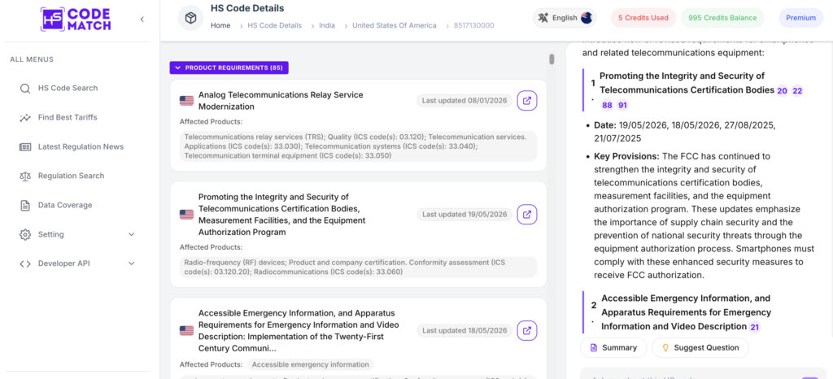The image size is (833, 379).
Task: Click Last updated 18/05/2026 label
Action: (x=464, y=330)
